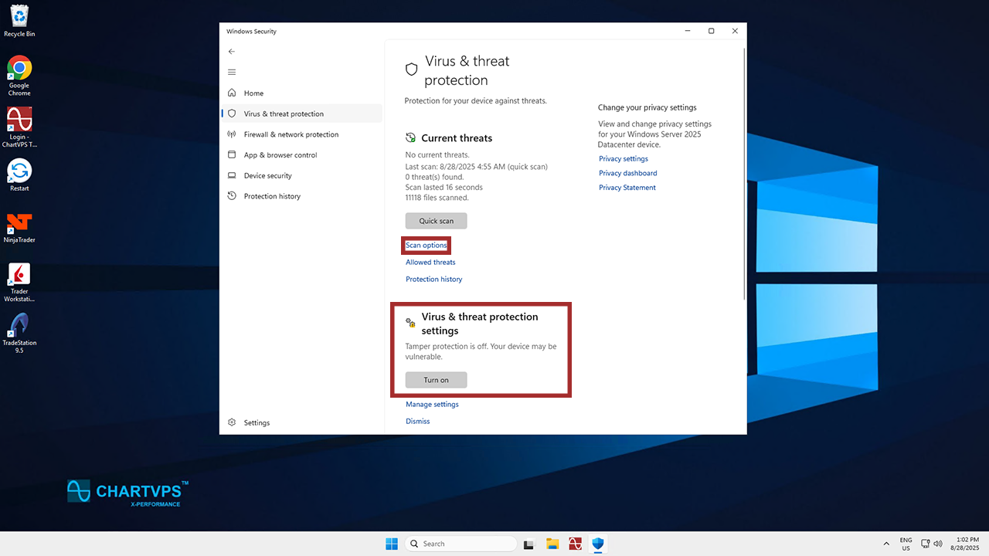This screenshot has width=989, height=556.
Task: Open Settings at the sidebar bottom
Action: [257, 422]
